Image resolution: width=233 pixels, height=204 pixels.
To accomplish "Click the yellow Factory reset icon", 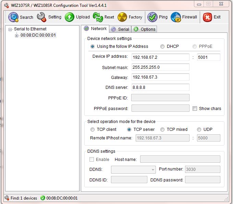I will coord(122,17).
